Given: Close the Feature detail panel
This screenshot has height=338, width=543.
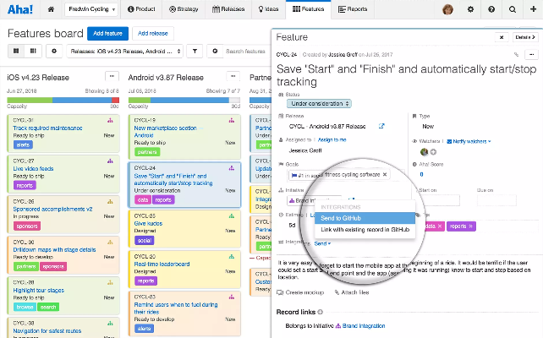Looking at the screenshot, I should [502, 37].
